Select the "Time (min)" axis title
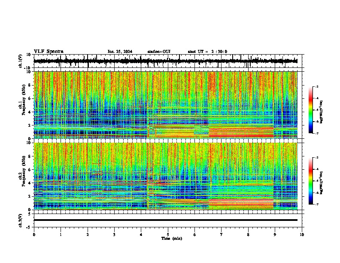The width and height of the screenshot is (340, 263). pos(172,239)
